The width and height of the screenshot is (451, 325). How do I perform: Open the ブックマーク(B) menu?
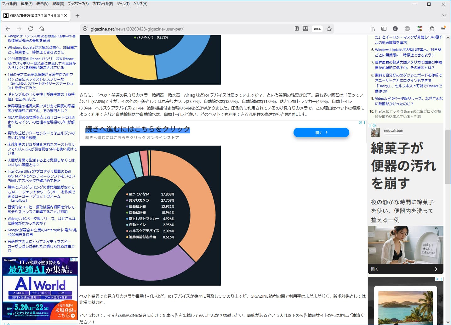[x=78, y=4]
